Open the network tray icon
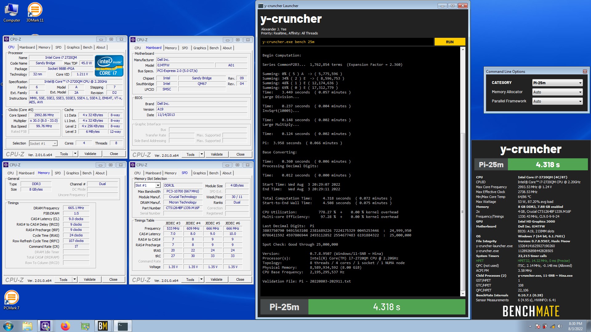 tap(553, 326)
